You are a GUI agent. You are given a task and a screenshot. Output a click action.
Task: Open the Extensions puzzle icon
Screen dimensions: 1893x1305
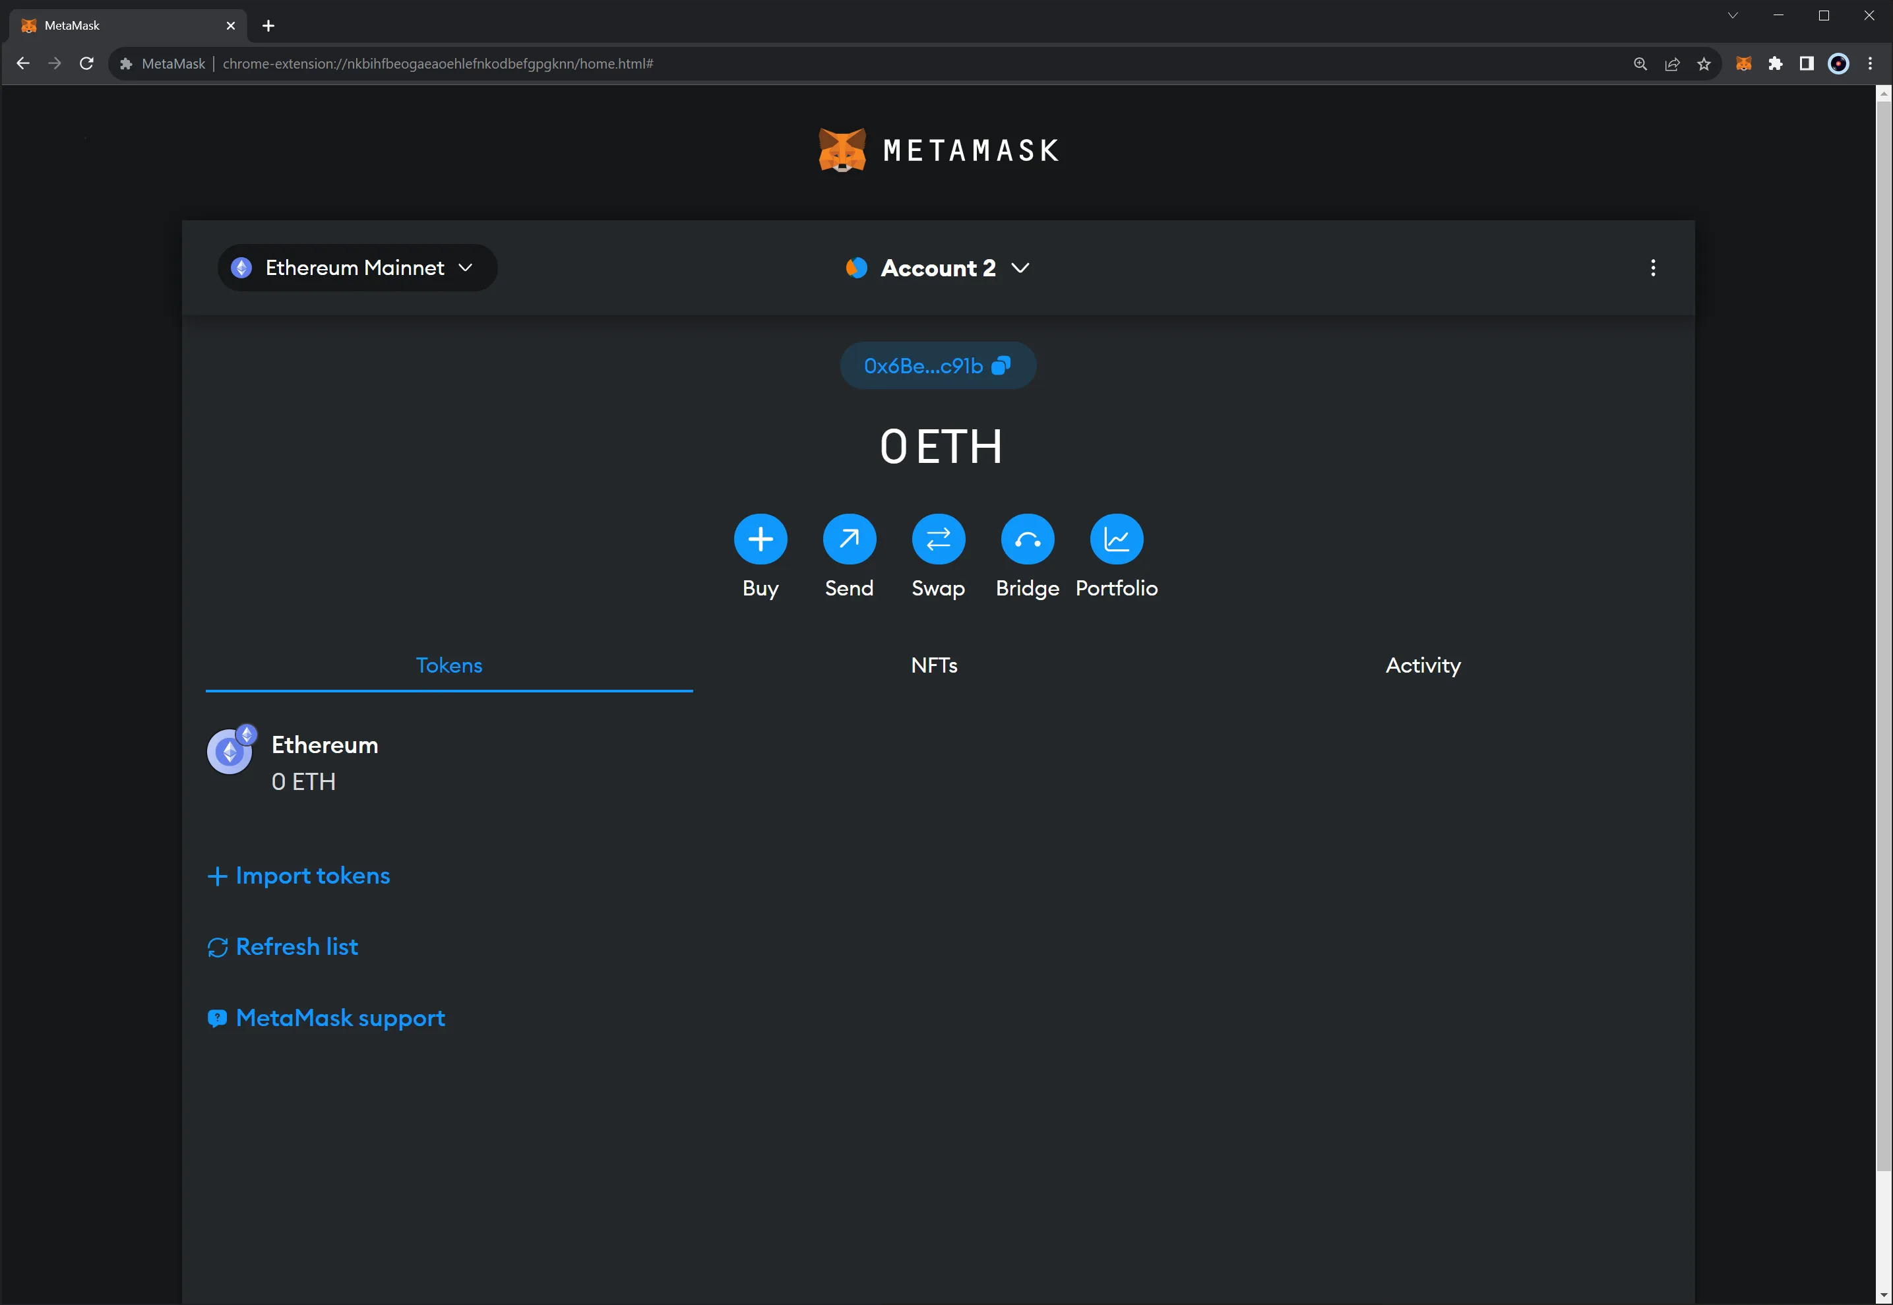tap(1775, 64)
